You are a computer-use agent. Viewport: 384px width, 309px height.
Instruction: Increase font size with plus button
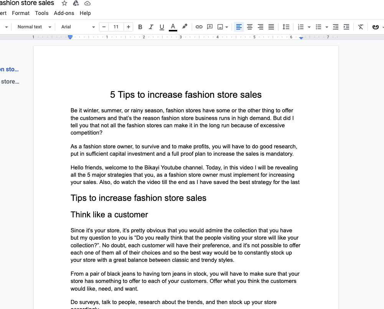(129, 27)
